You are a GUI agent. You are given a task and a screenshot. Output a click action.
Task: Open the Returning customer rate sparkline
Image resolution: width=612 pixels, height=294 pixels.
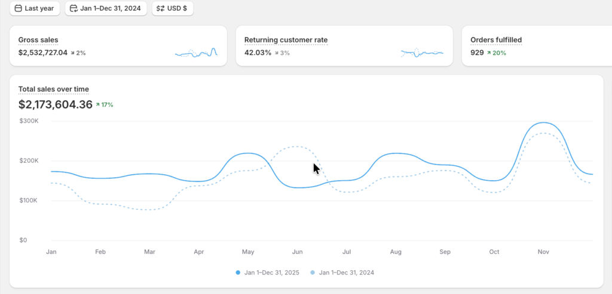(x=422, y=53)
